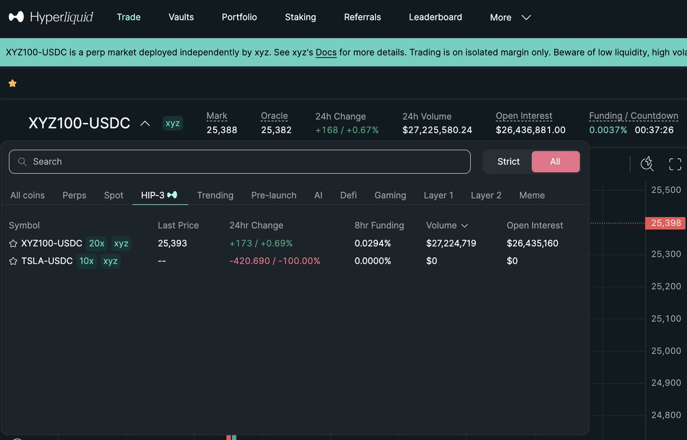The image size is (687, 440).
Task: Click the Search coins input field
Action: [x=240, y=162]
